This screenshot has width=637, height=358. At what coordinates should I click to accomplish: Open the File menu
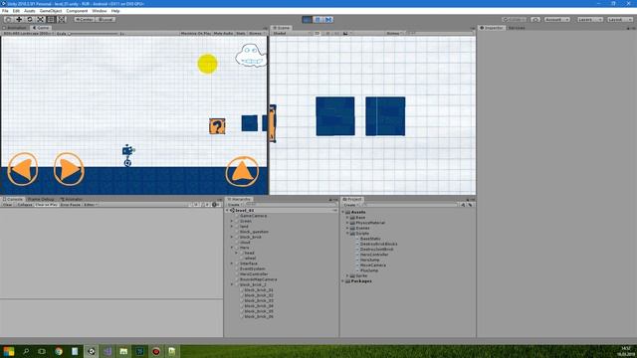click(5, 11)
